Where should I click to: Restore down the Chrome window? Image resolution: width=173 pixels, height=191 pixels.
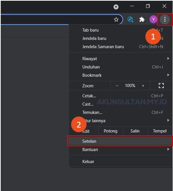pos(148,6)
